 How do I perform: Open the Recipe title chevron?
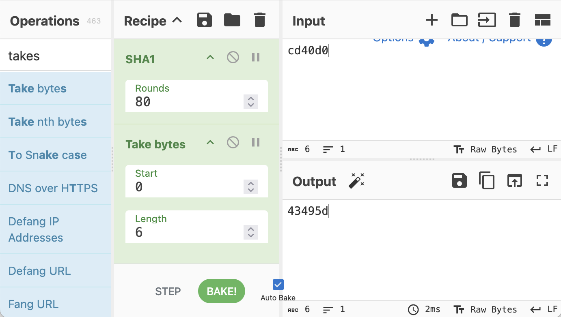pyautogui.click(x=177, y=20)
